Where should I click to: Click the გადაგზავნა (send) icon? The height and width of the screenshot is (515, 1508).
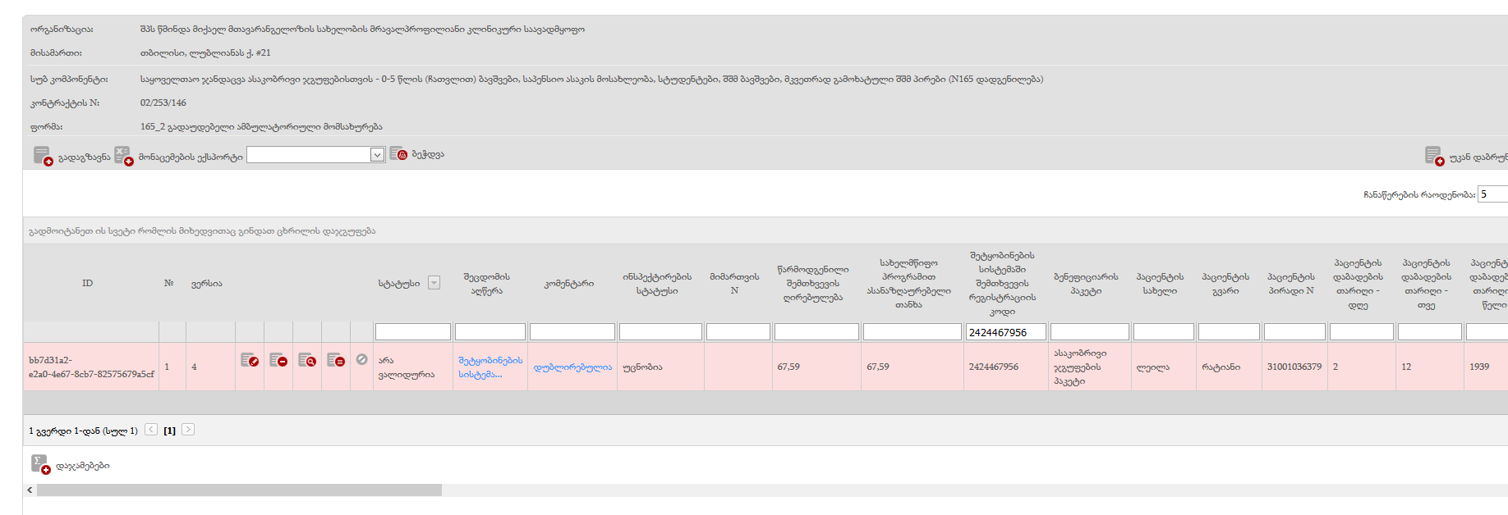point(43,156)
